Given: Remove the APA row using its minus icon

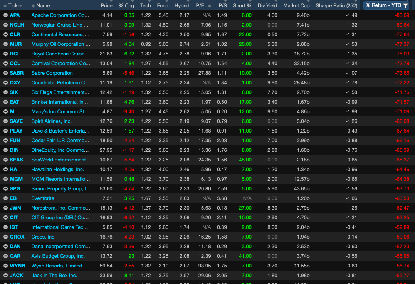Looking at the screenshot, I should (x=5, y=15).
